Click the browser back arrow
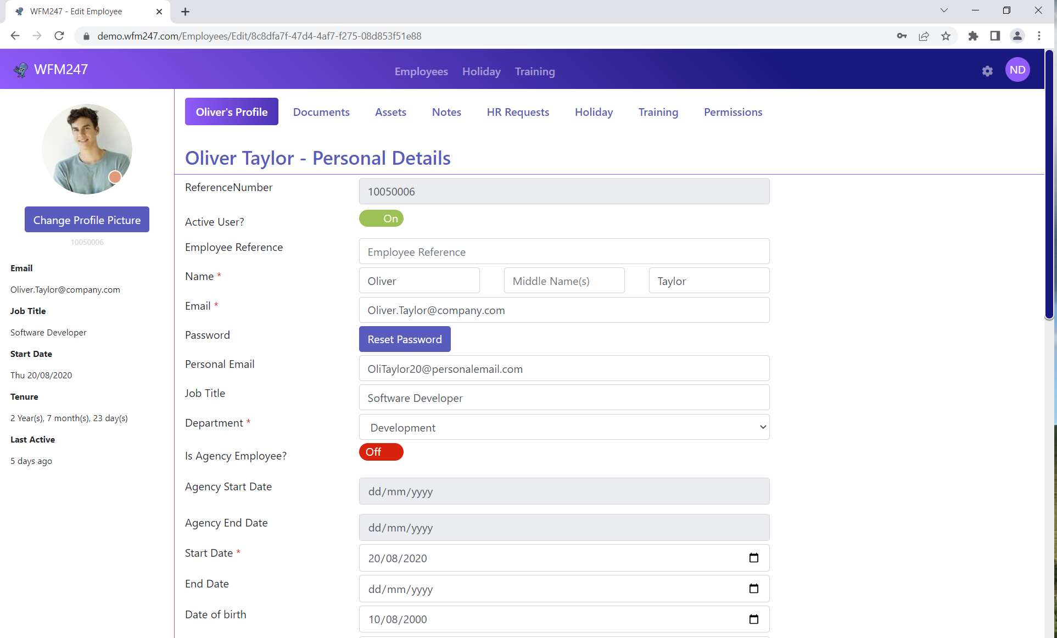 (15, 36)
